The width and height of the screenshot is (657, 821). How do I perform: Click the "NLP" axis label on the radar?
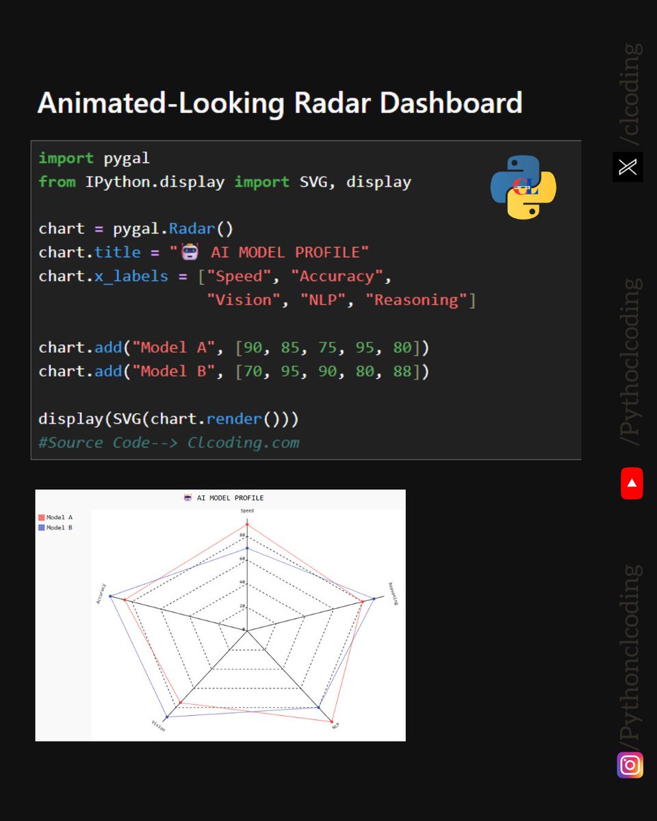pos(335,725)
